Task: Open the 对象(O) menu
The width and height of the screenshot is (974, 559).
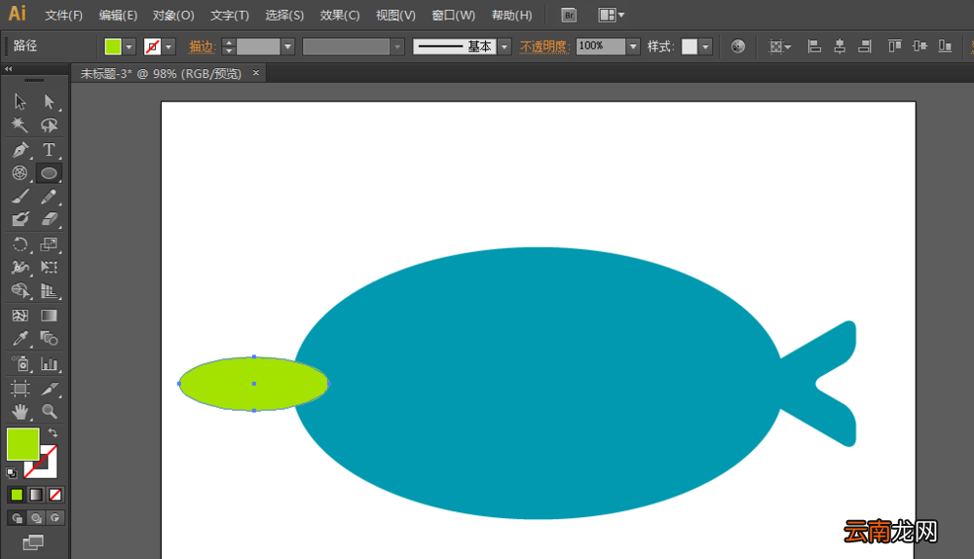Action: (173, 16)
